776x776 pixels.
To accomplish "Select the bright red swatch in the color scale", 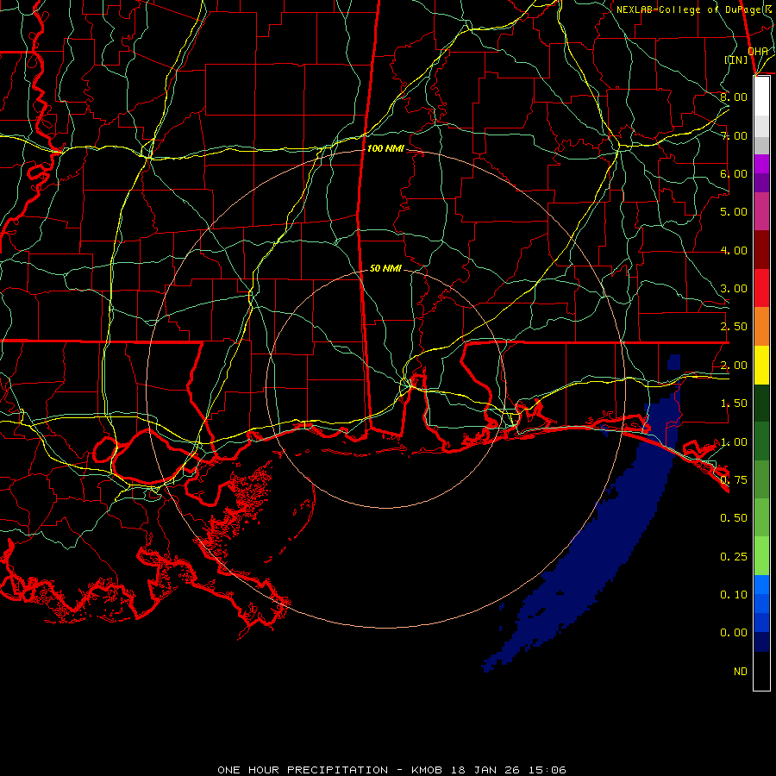I will coord(761,289).
